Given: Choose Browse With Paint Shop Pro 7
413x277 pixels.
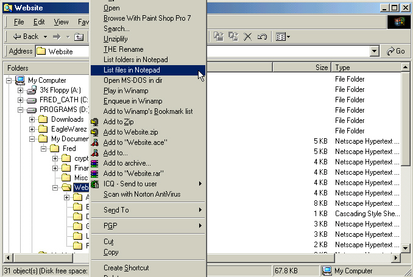Looking at the screenshot, I should point(148,18).
